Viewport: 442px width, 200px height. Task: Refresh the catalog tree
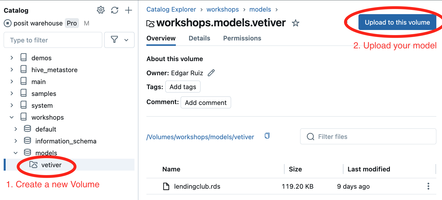(x=115, y=10)
